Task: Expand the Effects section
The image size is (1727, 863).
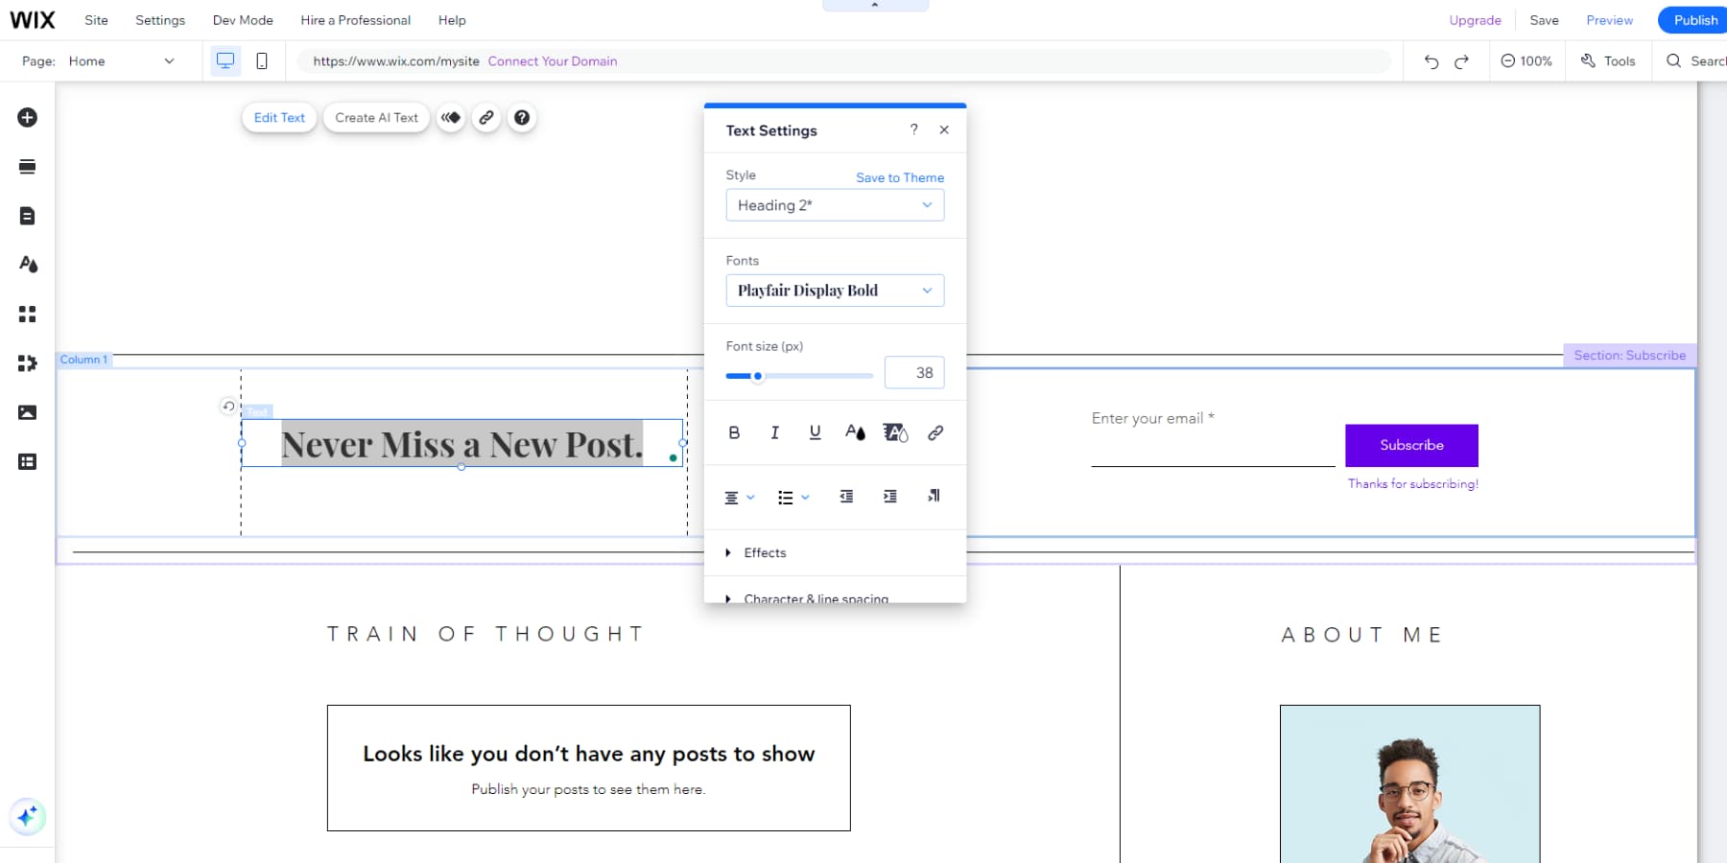Action: point(765,552)
